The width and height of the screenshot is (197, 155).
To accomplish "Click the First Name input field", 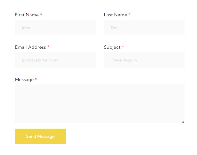I will click(x=55, y=27).
